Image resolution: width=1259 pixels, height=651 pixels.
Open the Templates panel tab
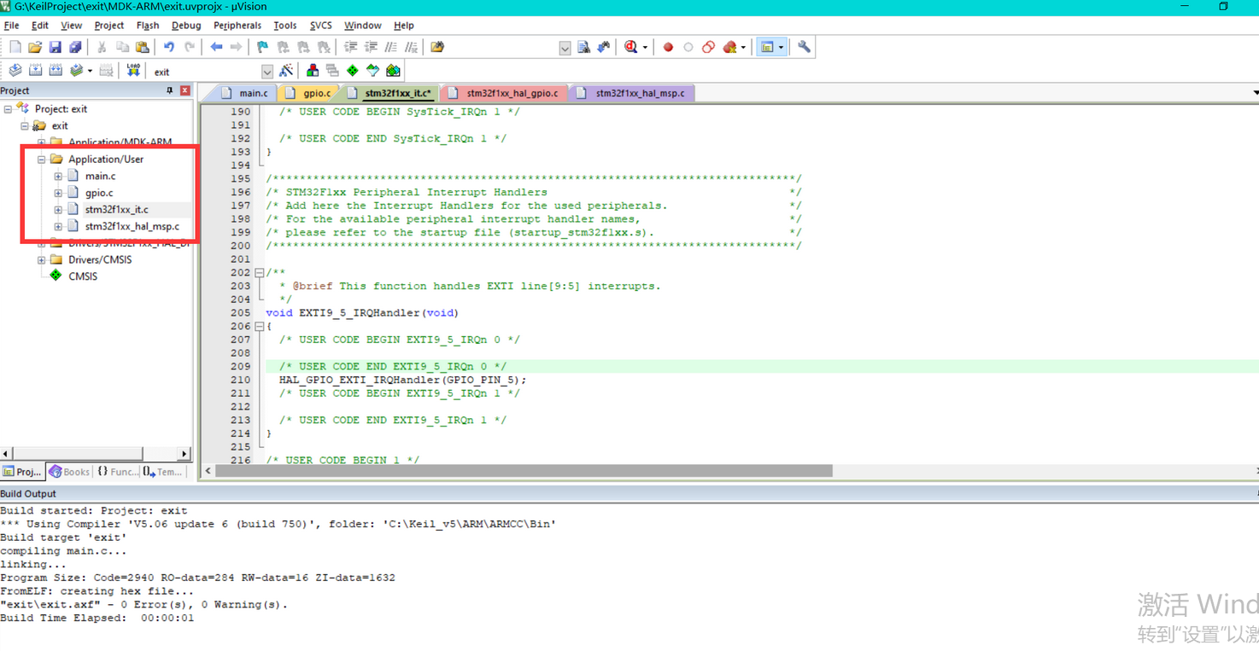162,472
